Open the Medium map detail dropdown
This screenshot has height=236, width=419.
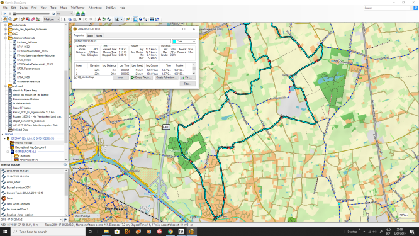pyautogui.click(x=51, y=20)
